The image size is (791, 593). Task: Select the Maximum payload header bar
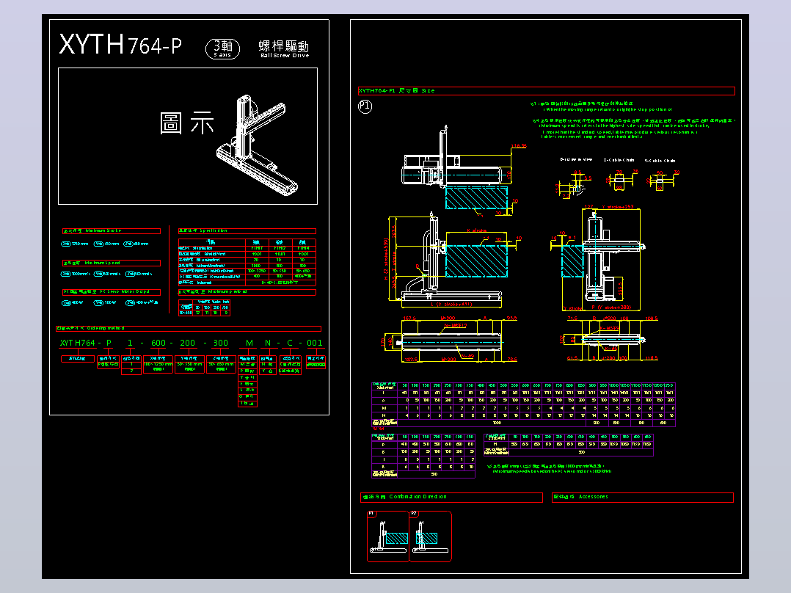click(x=247, y=291)
